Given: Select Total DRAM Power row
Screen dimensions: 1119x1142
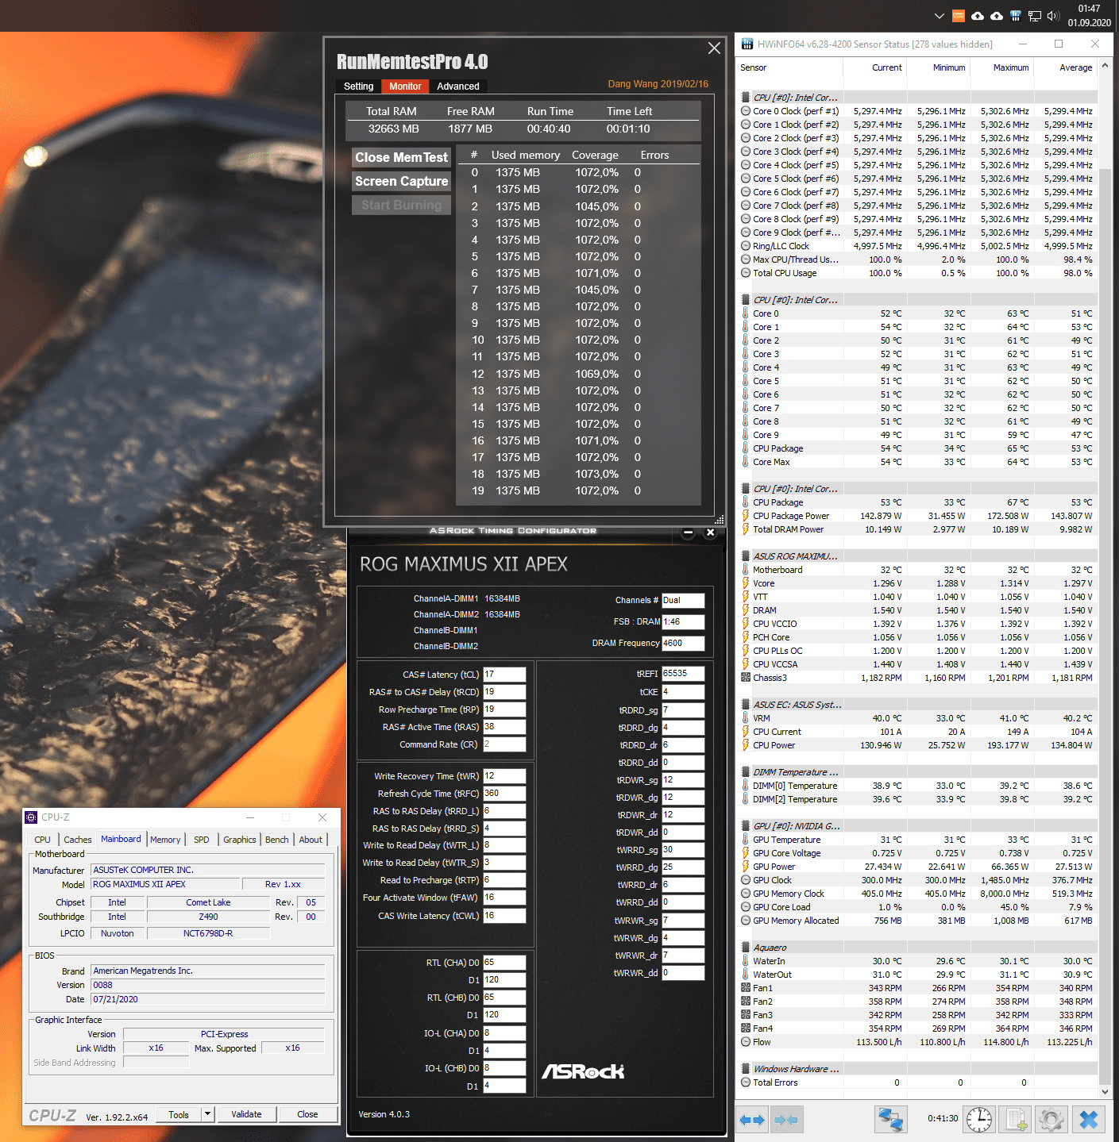Looking at the screenshot, I should click(916, 529).
